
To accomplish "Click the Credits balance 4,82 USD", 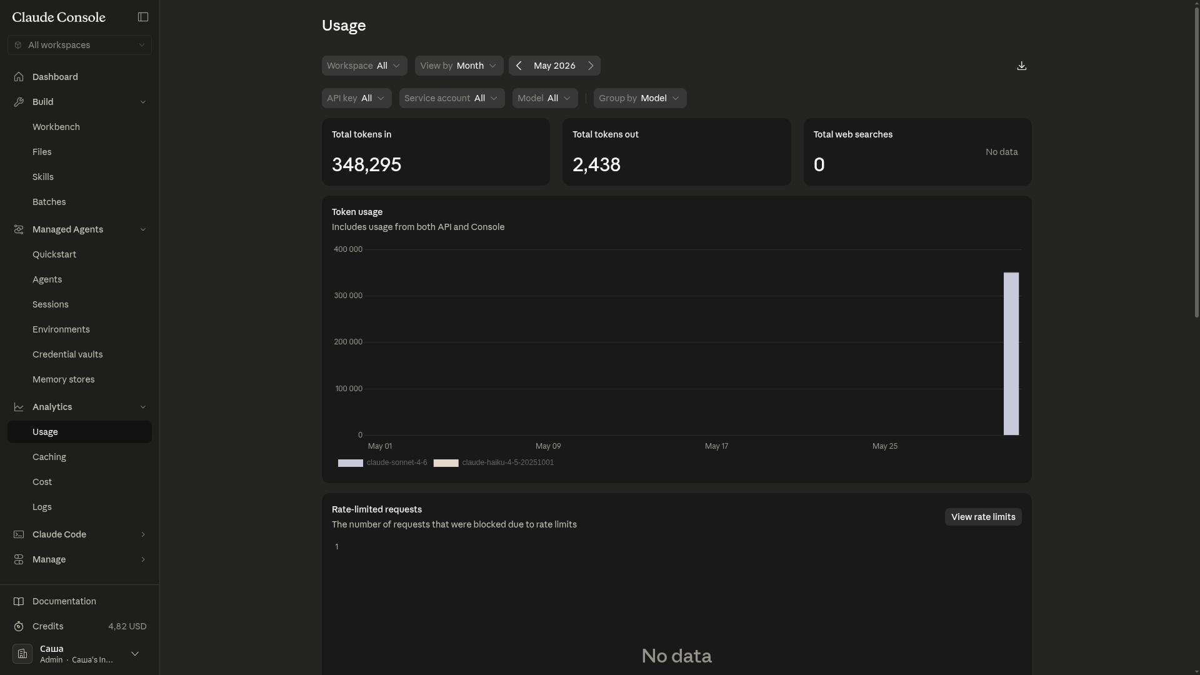I will [127, 626].
